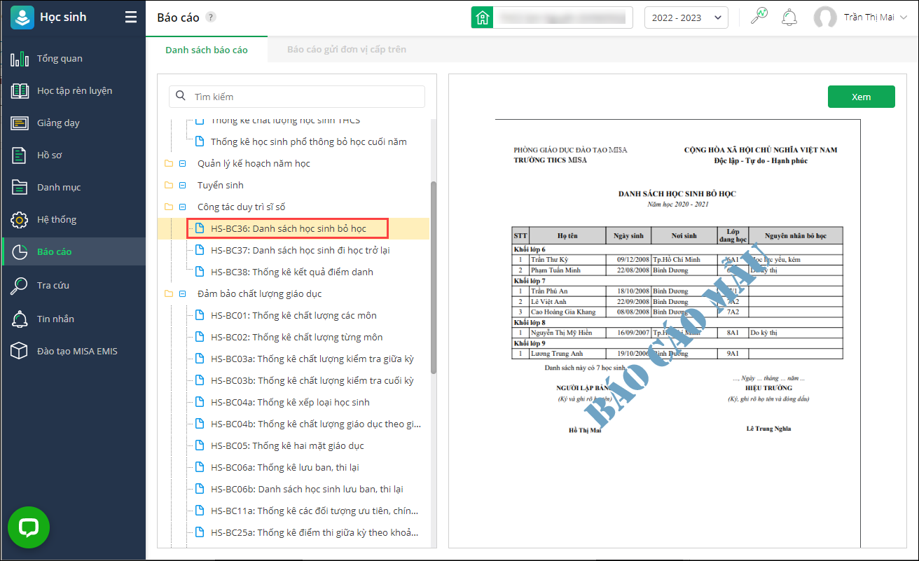
Task: Click the document icon beside HS-BC38
Action: click(x=200, y=272)
